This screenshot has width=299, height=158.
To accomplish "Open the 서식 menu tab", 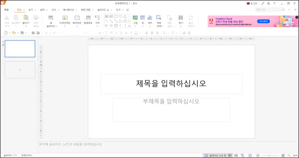I will tap(53, 9).
